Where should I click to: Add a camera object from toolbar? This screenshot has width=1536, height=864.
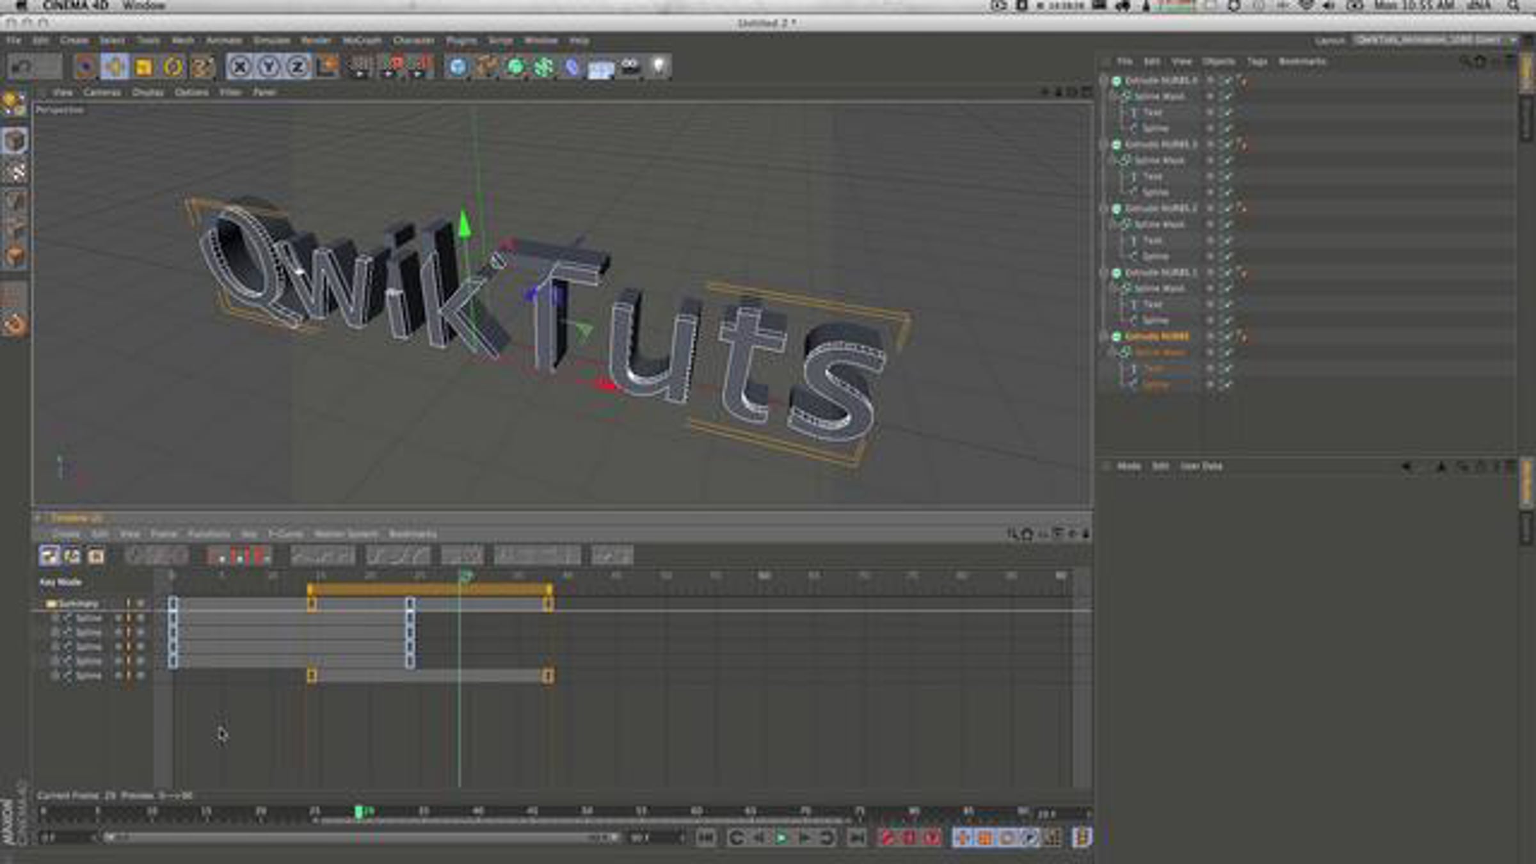tap(630, 67)
